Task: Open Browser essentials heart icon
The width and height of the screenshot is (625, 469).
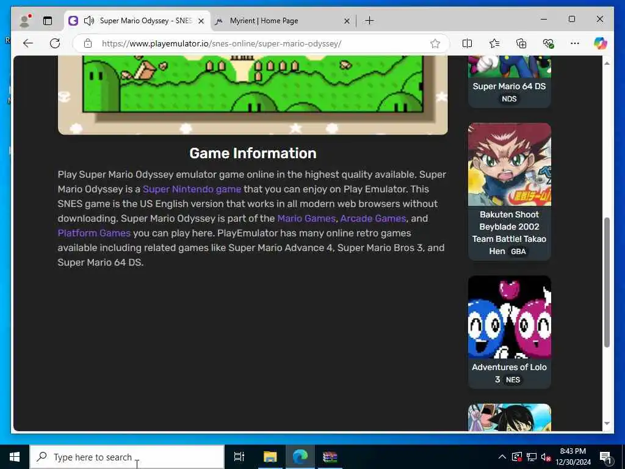Action: tap(549, 43)
